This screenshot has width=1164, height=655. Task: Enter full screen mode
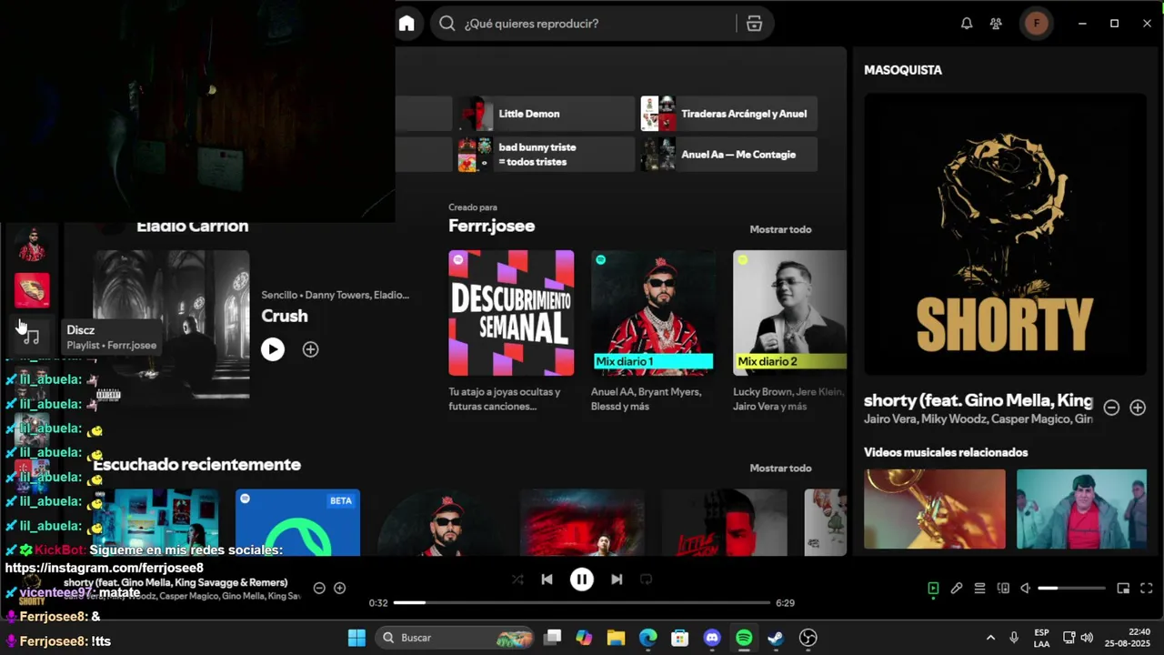(1146, 589)
